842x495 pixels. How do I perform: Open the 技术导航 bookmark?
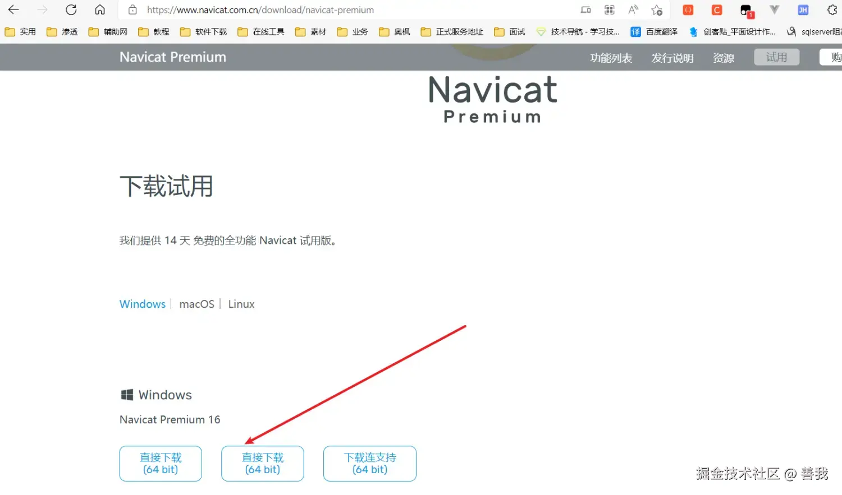tap(578, 32)
